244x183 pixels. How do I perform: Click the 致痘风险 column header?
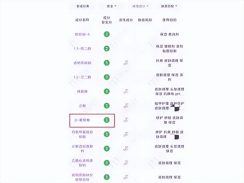click(145, 20)
